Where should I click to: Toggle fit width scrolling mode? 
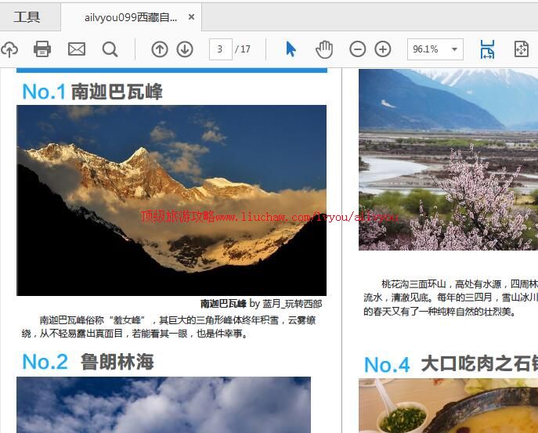coord(487,49)
